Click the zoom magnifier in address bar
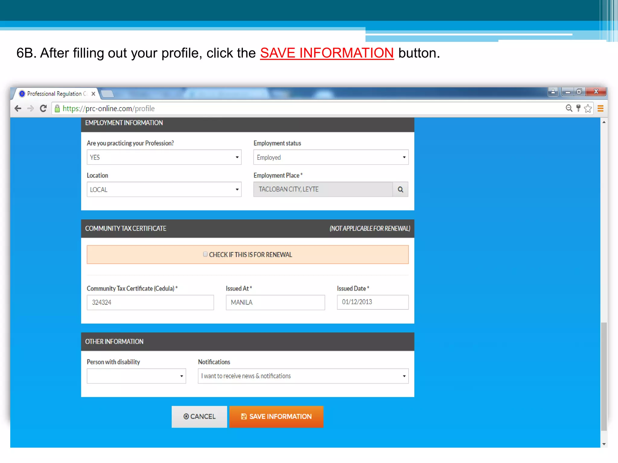This screenshot has height=463, width=618. tap(569, 108)
